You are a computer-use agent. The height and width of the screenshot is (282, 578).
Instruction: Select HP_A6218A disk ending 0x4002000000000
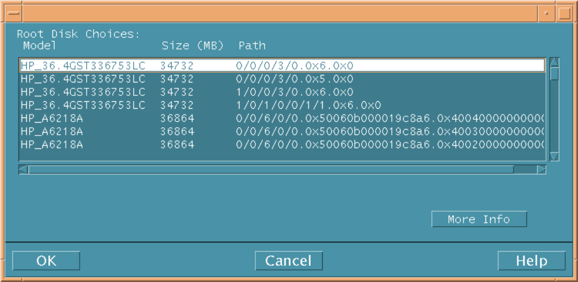(x=283, y=145)
